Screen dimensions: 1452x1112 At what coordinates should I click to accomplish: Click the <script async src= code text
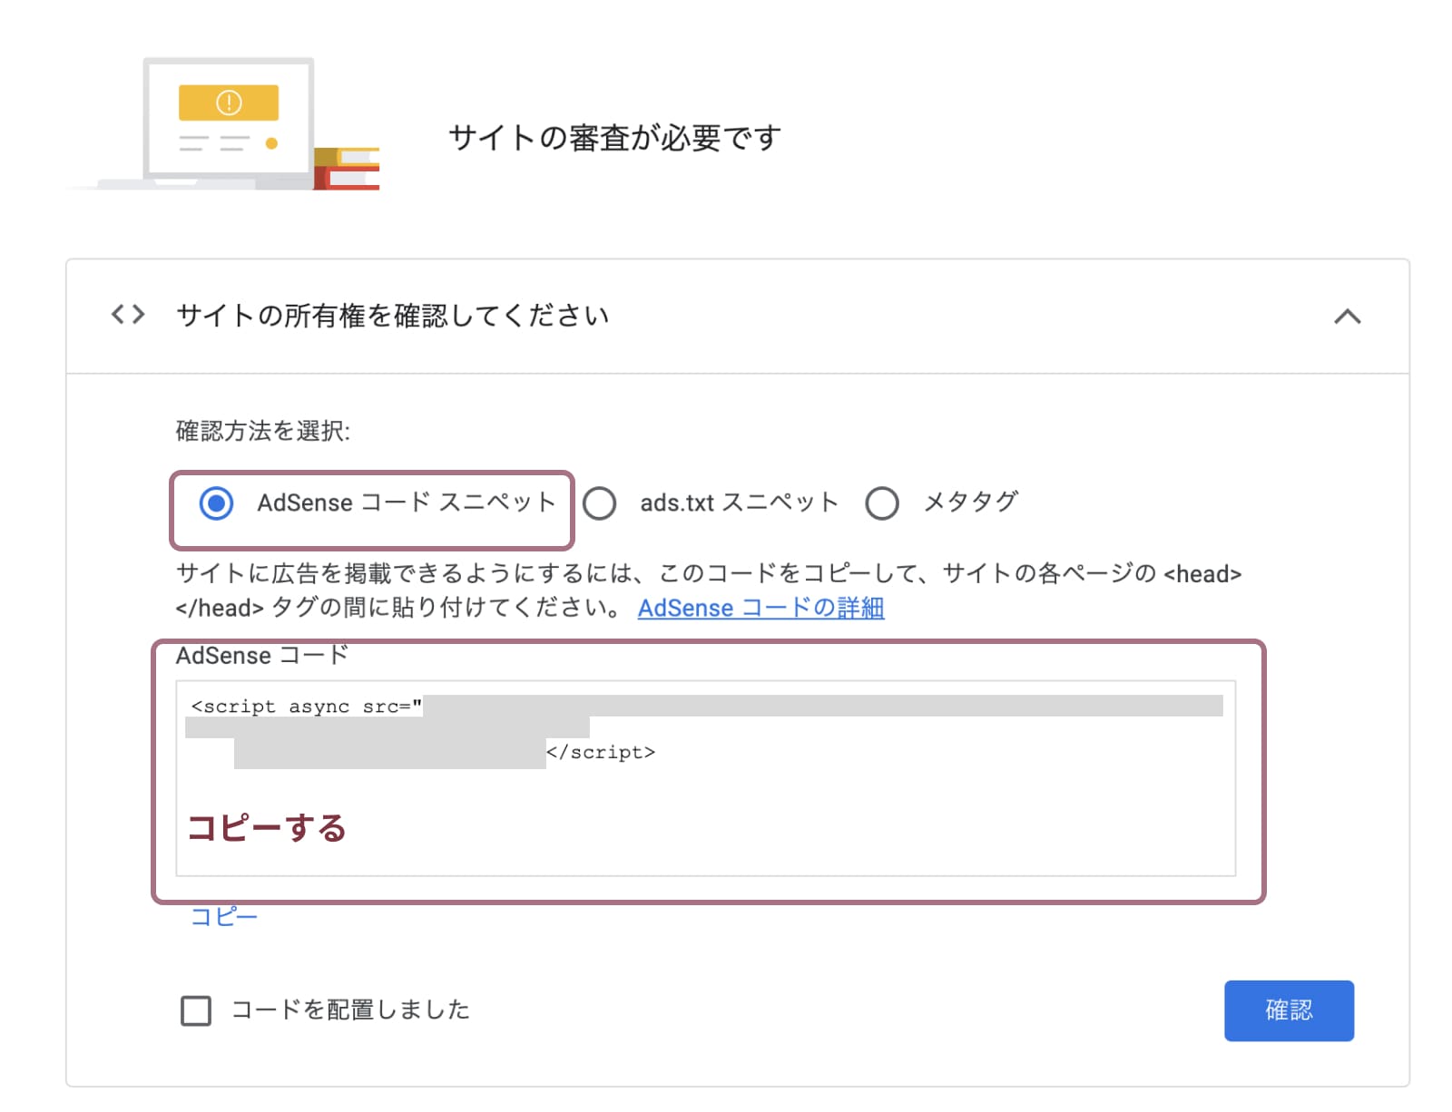pyautogui.click(x=307, y=707)
